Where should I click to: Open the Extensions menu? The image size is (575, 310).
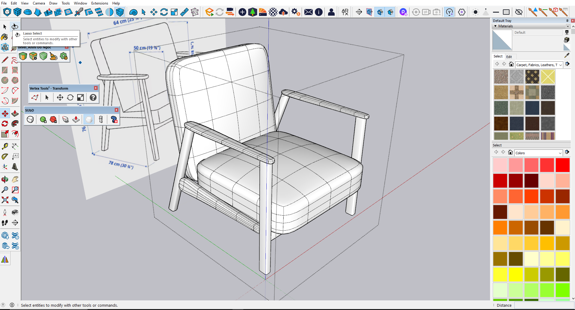[99, 3]
